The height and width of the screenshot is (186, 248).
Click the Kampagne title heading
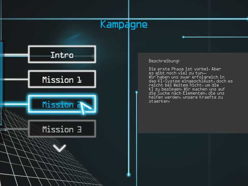tap(124, 24)
